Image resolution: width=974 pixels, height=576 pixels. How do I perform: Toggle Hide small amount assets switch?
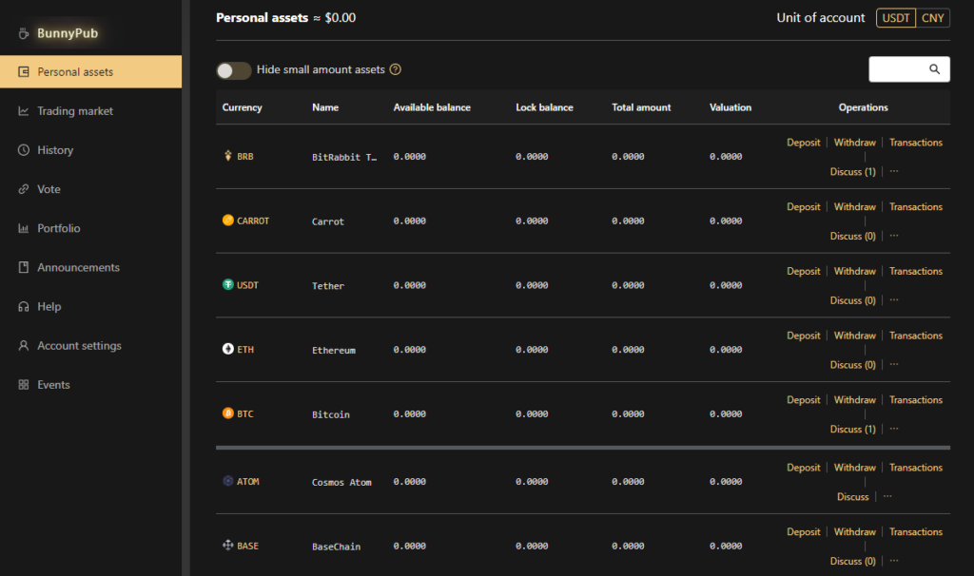point(234,70)
